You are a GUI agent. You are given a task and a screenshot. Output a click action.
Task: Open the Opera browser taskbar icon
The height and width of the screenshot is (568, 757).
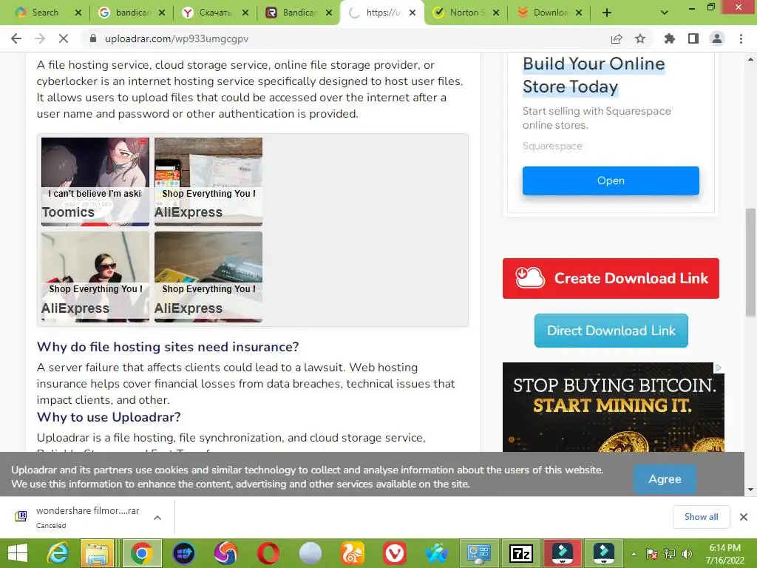point(268,553)
